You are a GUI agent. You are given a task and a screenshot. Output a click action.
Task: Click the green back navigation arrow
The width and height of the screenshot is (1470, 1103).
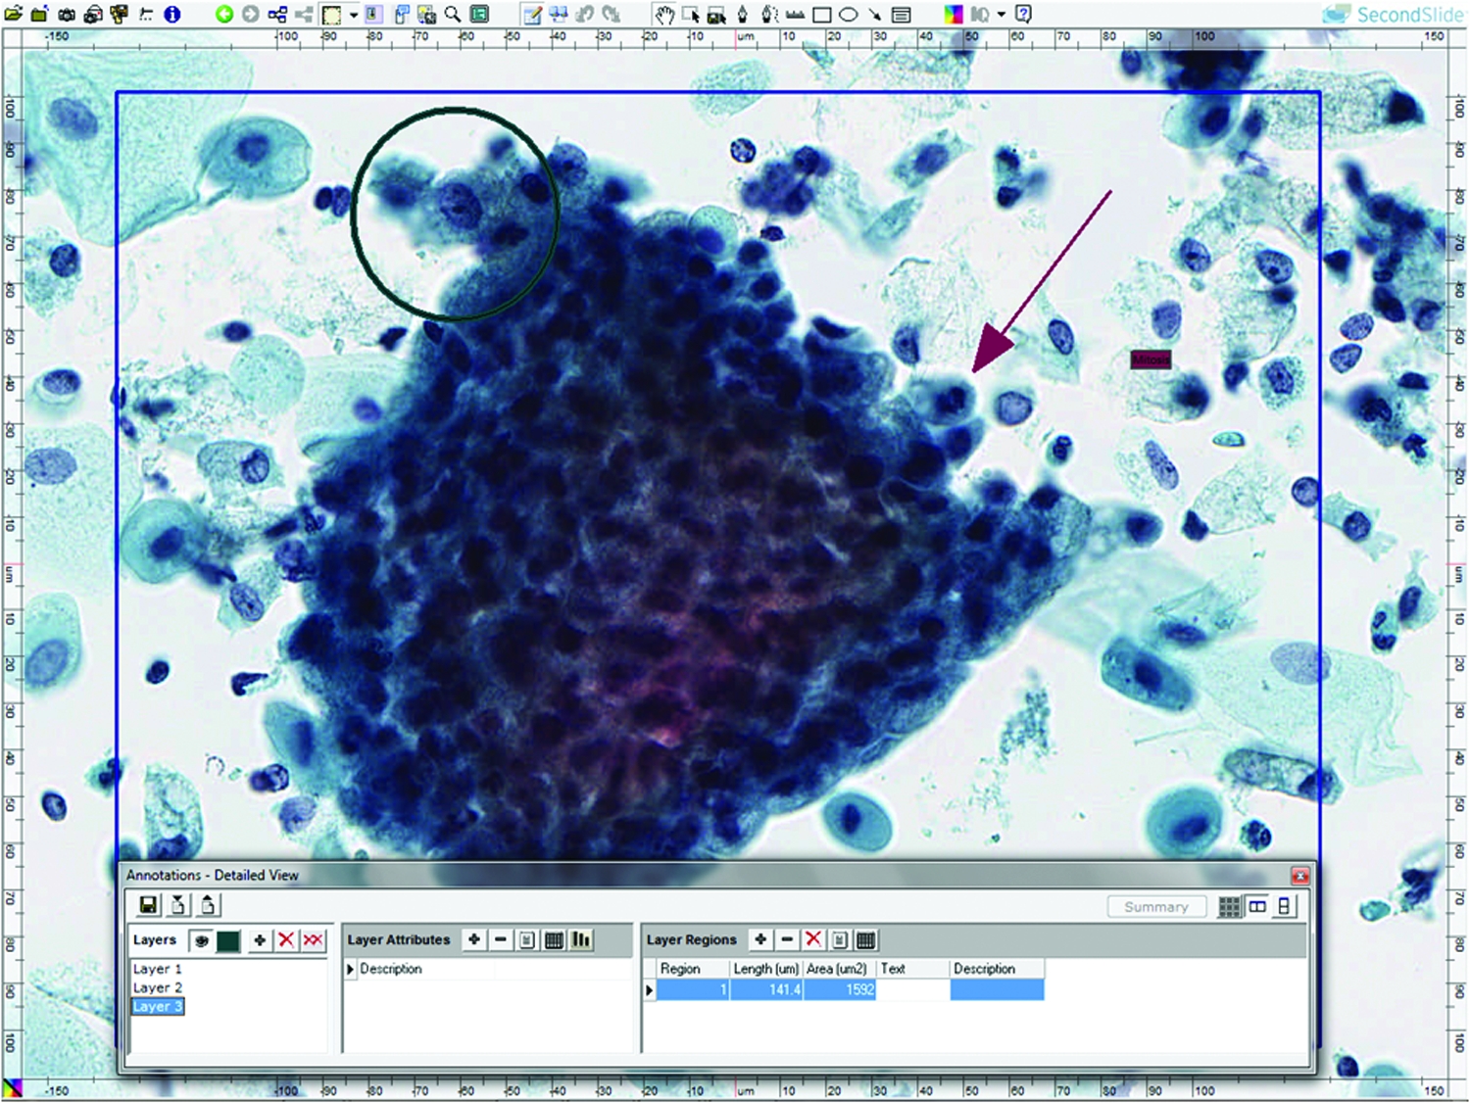(x=224, y=15)
